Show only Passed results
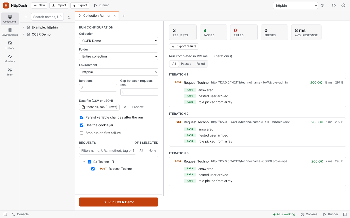Image resolution: width=350 pixels, height=218 pixels. click(186, 64)
